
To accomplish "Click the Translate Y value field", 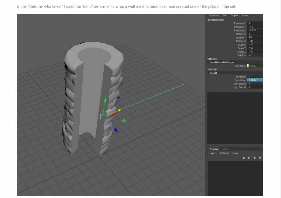I will [x=255, y=27].
